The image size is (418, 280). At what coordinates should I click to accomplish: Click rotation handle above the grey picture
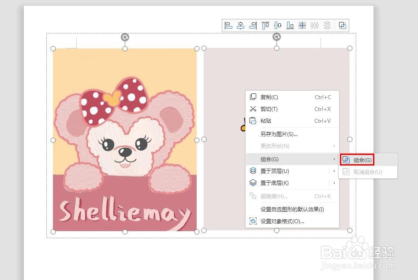[x=277, y=37]
